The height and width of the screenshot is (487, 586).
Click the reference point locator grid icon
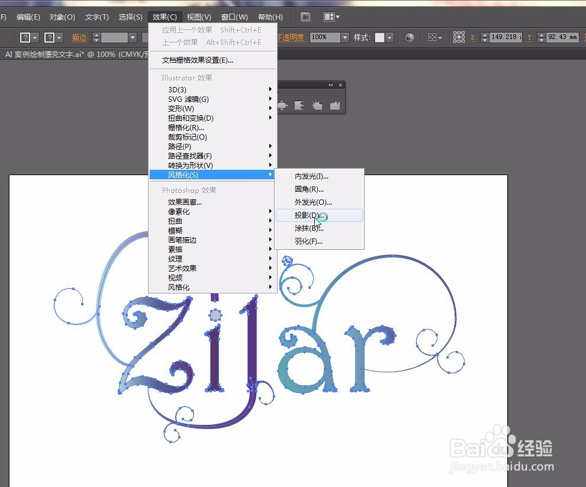coord(459,37)
